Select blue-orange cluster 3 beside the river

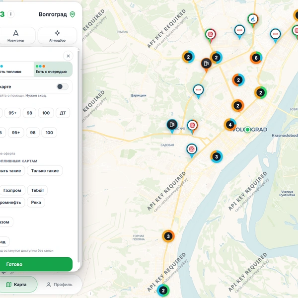point(217,156)
